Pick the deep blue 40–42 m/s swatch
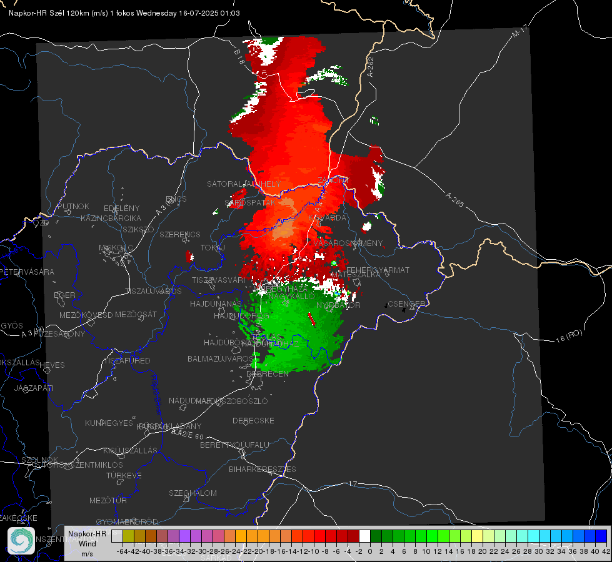612x562 pixels. tap(601, 536)
